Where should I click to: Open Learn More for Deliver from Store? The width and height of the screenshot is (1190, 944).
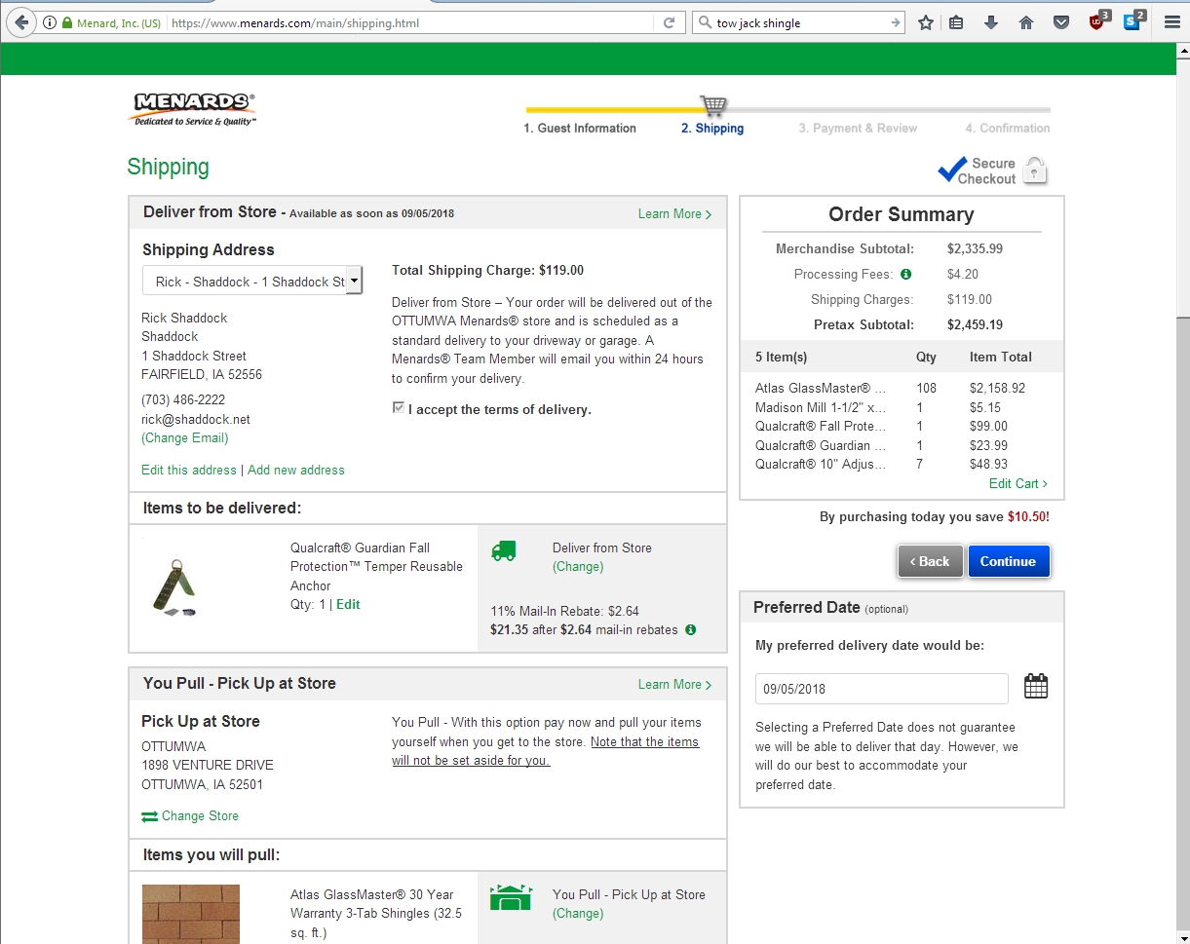[674, 213]
